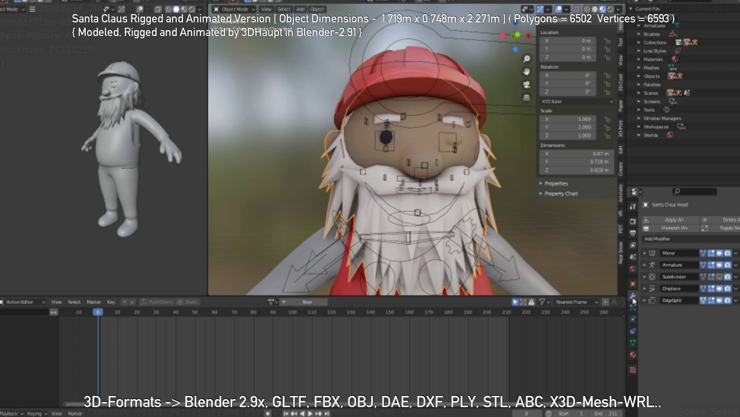Viewport: 740px width, 417px height.
Task: Click lock icon for Location X
Action: pos(607,41)
